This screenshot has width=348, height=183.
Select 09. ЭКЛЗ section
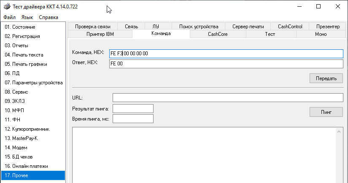click(33, 101)
